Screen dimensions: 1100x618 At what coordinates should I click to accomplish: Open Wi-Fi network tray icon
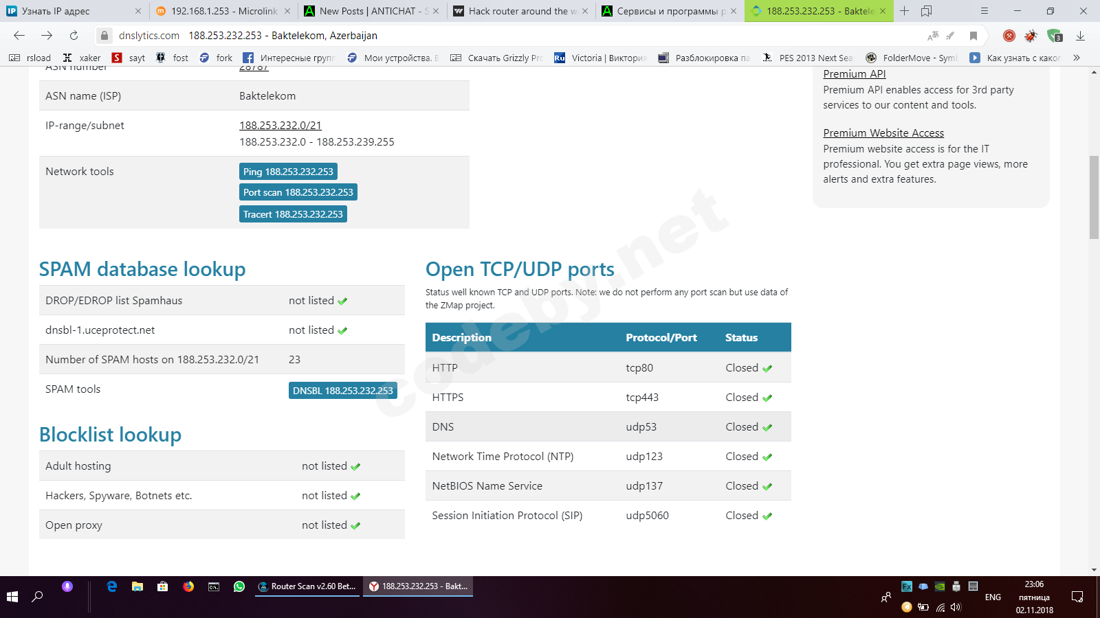(x=940, y=607)
